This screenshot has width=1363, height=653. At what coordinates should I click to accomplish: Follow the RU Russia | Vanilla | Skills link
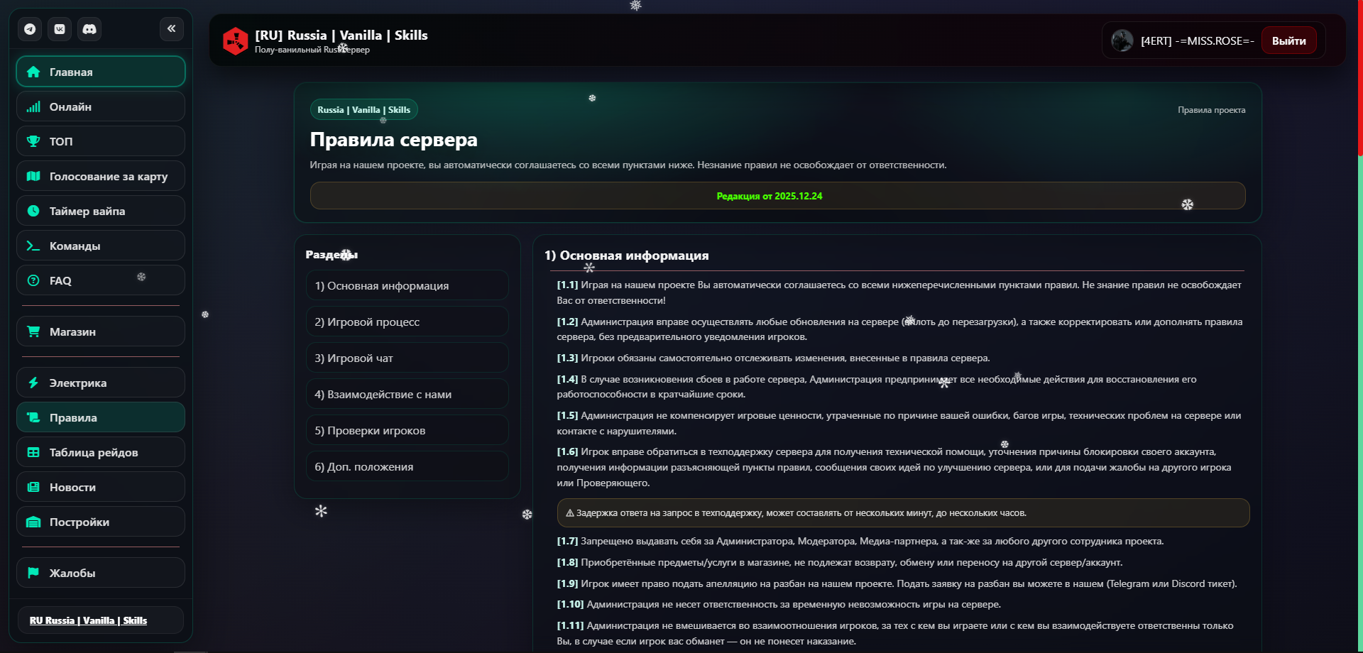[88, 620]
